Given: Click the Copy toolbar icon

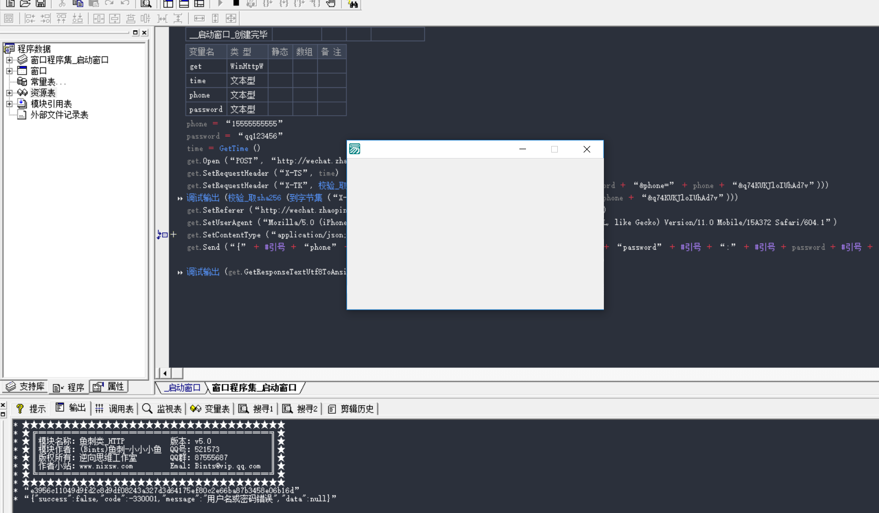Looking at the screenshot, I should coord(78,3).
